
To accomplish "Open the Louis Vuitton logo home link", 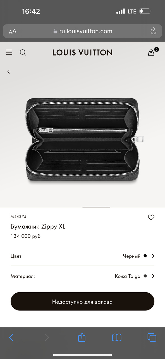I will click(82, 52).
